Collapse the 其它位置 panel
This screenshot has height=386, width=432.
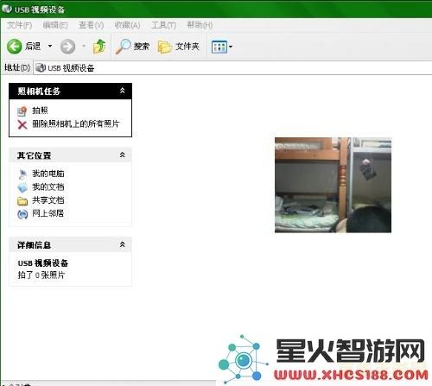coord(123,155)
